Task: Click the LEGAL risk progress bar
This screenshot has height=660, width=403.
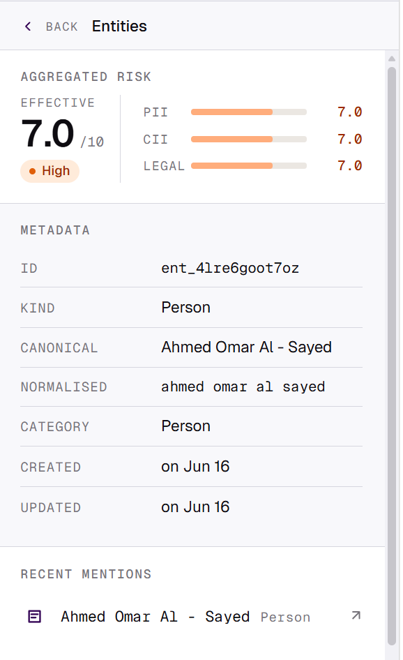Action: click(x=249, y=166)
